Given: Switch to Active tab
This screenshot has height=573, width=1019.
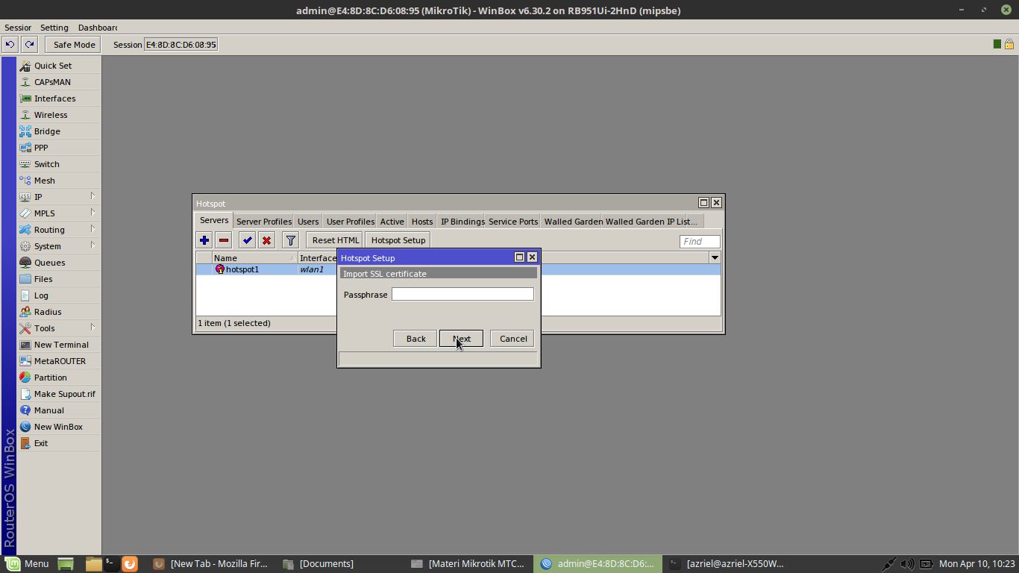Looking at the screenshot, I should (x=392, y=222).
